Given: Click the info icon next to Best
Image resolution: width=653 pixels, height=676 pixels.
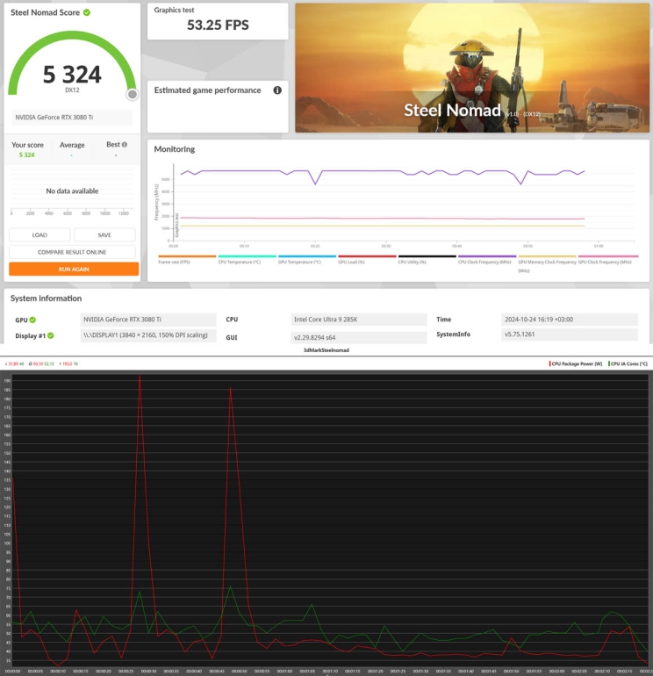Looking at the screenshot, I should 125,145.
